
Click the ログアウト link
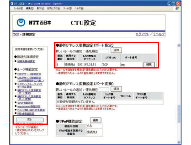tap(142, 34)
